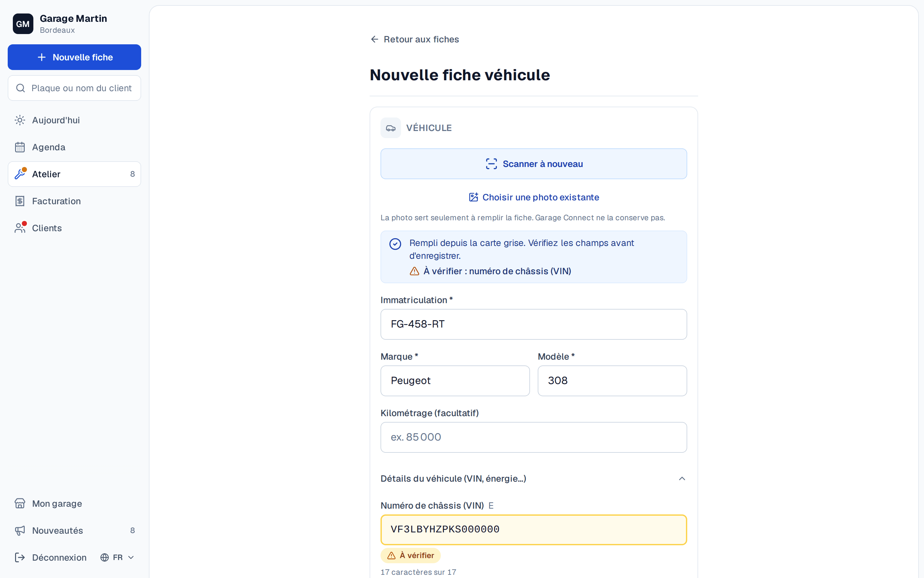The image size is (924, 578).
Task: Open the Agenda section
Action: [x=74, y=147]
